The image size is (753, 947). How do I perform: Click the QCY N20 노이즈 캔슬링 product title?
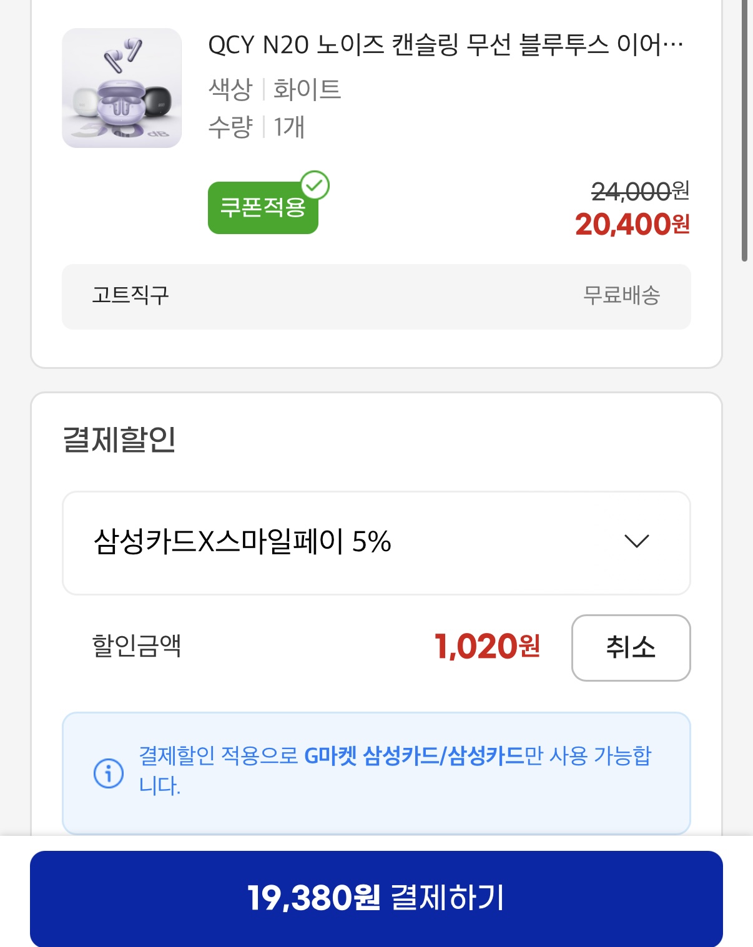click(445, 45)
